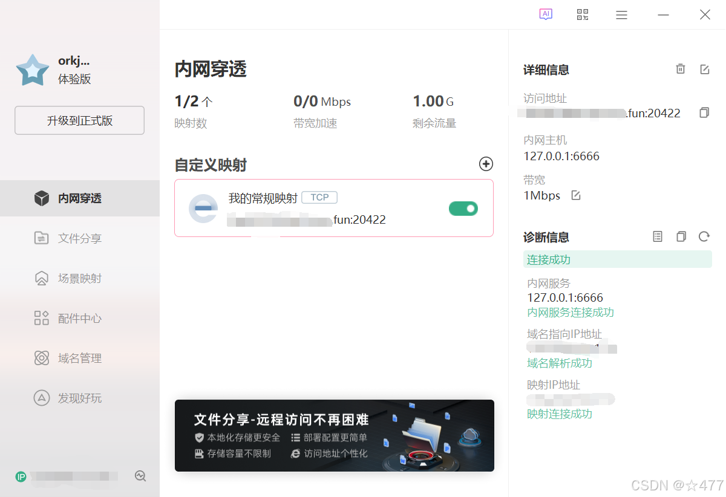Edit the 1Mbps bandwidth
726x497 pixels.
[576, 195]
